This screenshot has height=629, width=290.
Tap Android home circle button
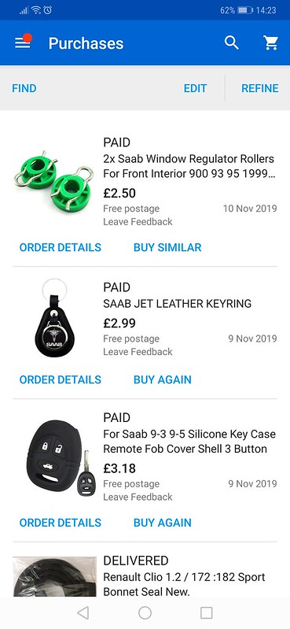click(145, 612)
